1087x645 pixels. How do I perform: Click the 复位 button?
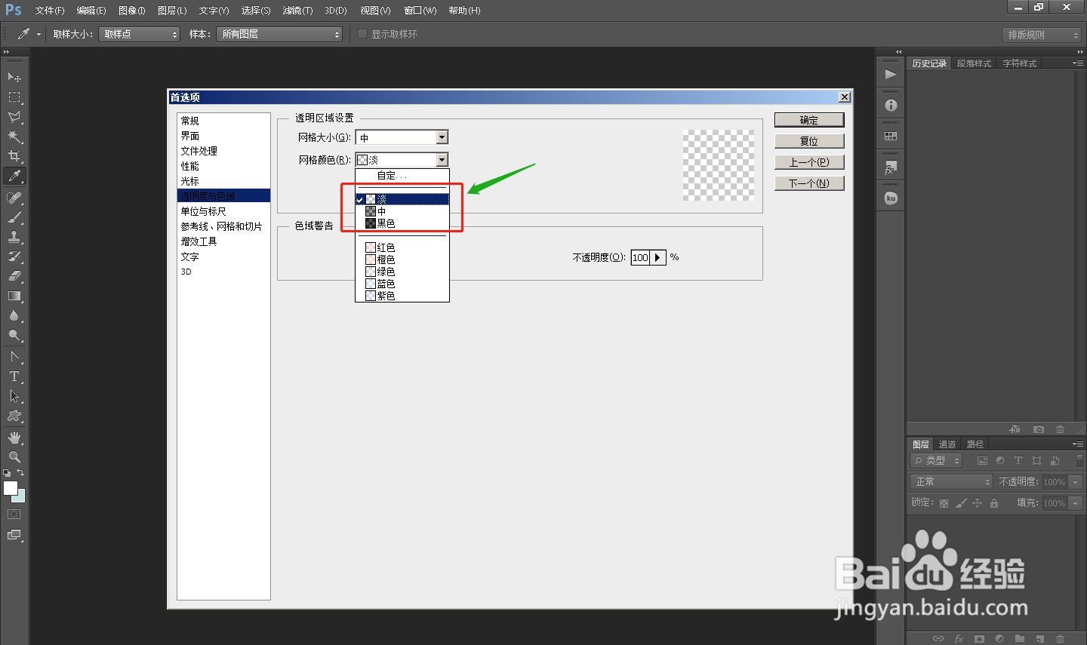(x=809, y=141)
